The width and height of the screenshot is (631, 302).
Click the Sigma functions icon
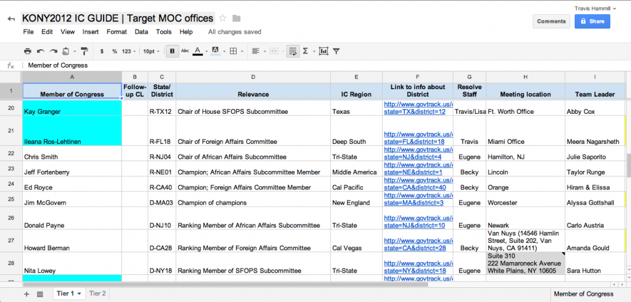pyautogui.click(x=305, y=52)
